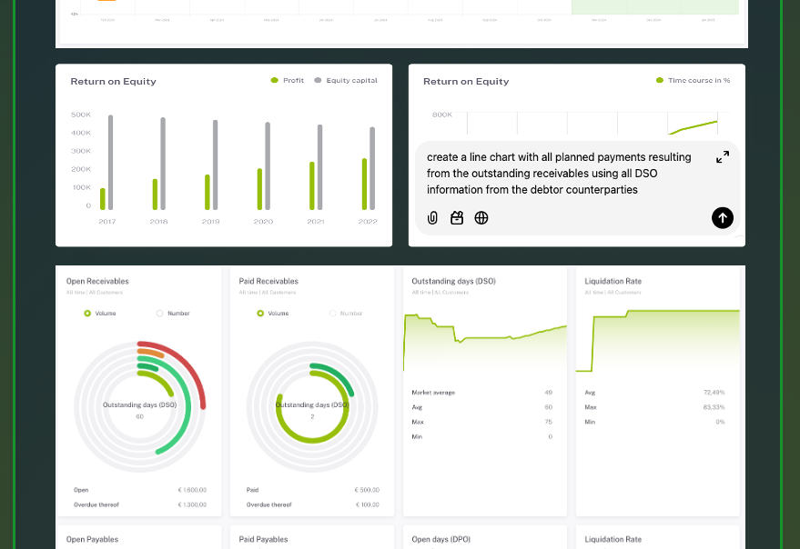Click the globe web search icon
This screenshot has height=549, width=800.
pyautogui.click(x=481, y=218)
